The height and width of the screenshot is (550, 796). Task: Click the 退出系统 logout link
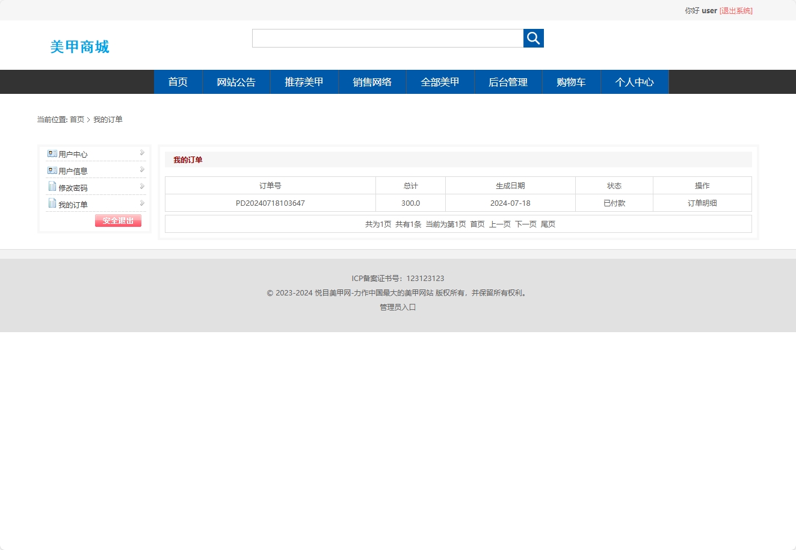click(736, 10)
